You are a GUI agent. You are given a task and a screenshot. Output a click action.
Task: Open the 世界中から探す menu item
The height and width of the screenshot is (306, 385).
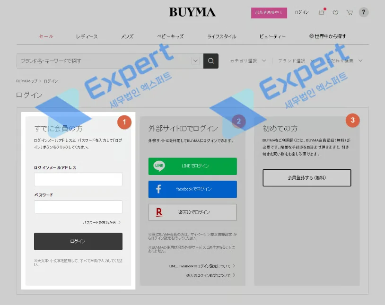coord(327,36)
